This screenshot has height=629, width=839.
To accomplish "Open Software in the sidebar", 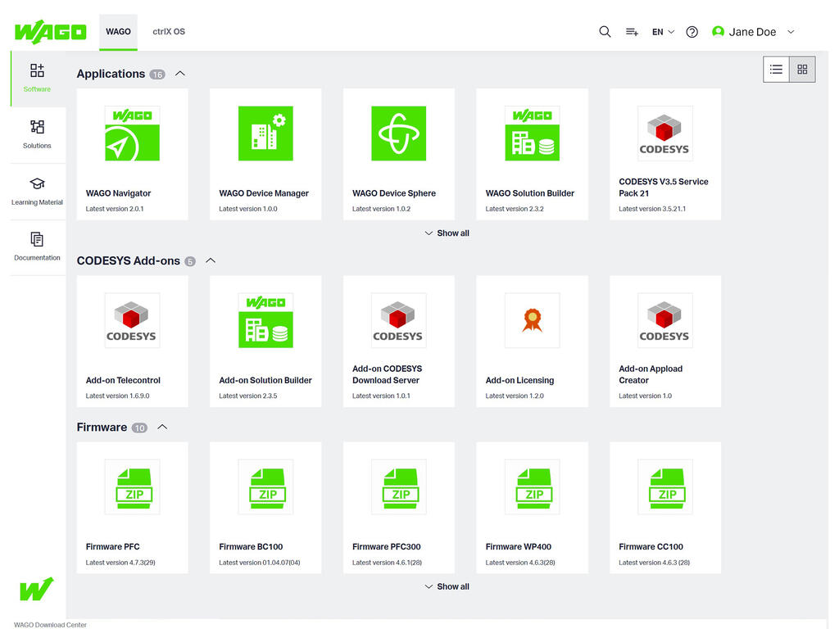I will (x=37, y=78).
